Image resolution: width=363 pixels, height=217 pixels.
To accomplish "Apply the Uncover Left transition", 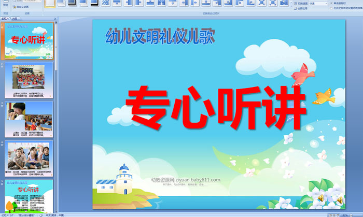I will (184, 3).
